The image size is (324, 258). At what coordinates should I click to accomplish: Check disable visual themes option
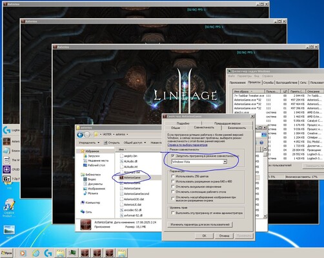click(x=173, y=186)
